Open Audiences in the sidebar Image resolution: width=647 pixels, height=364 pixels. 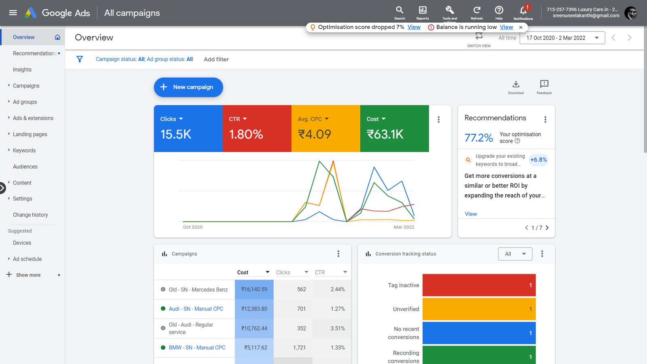pyautogui.click(x=25, y=167)
